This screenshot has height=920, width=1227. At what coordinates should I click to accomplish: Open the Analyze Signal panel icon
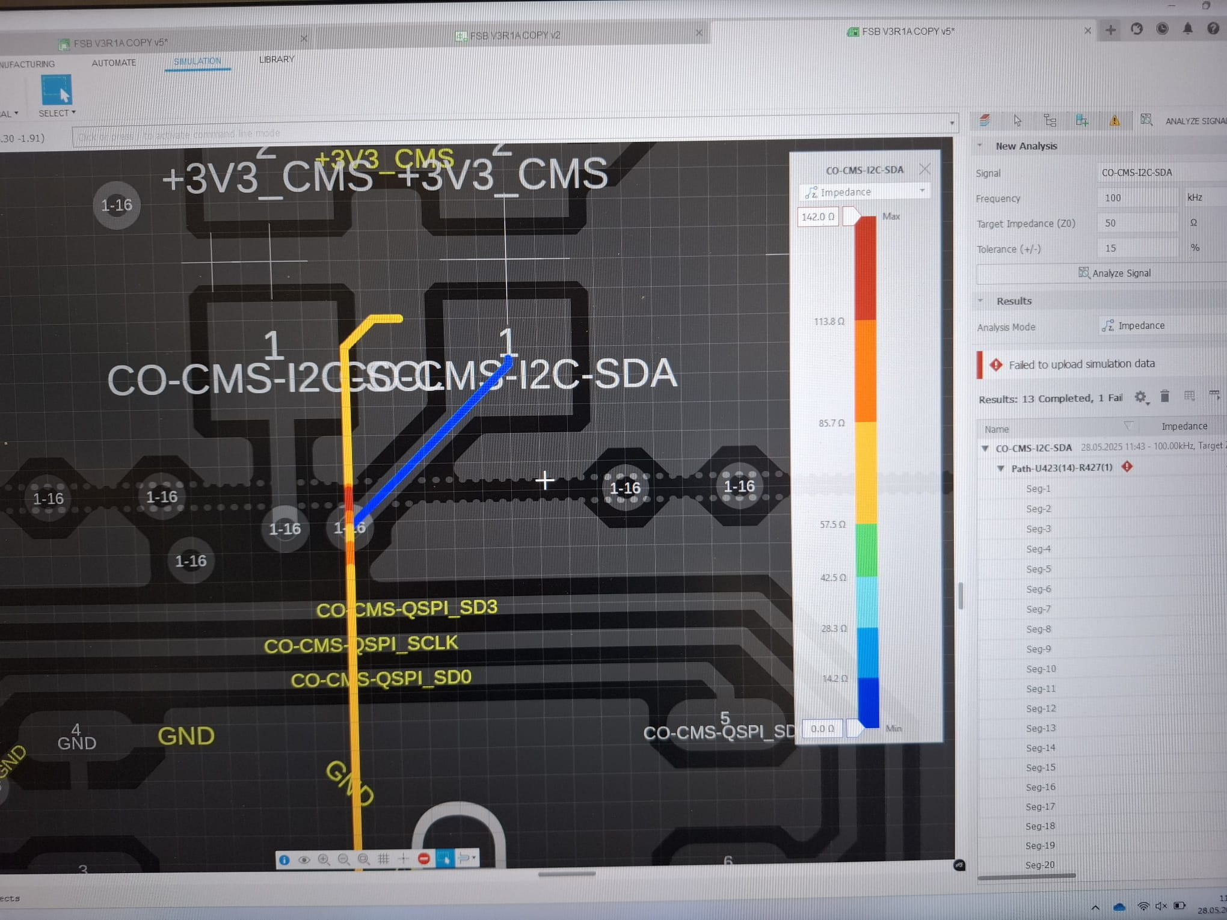pos(1146,120)
